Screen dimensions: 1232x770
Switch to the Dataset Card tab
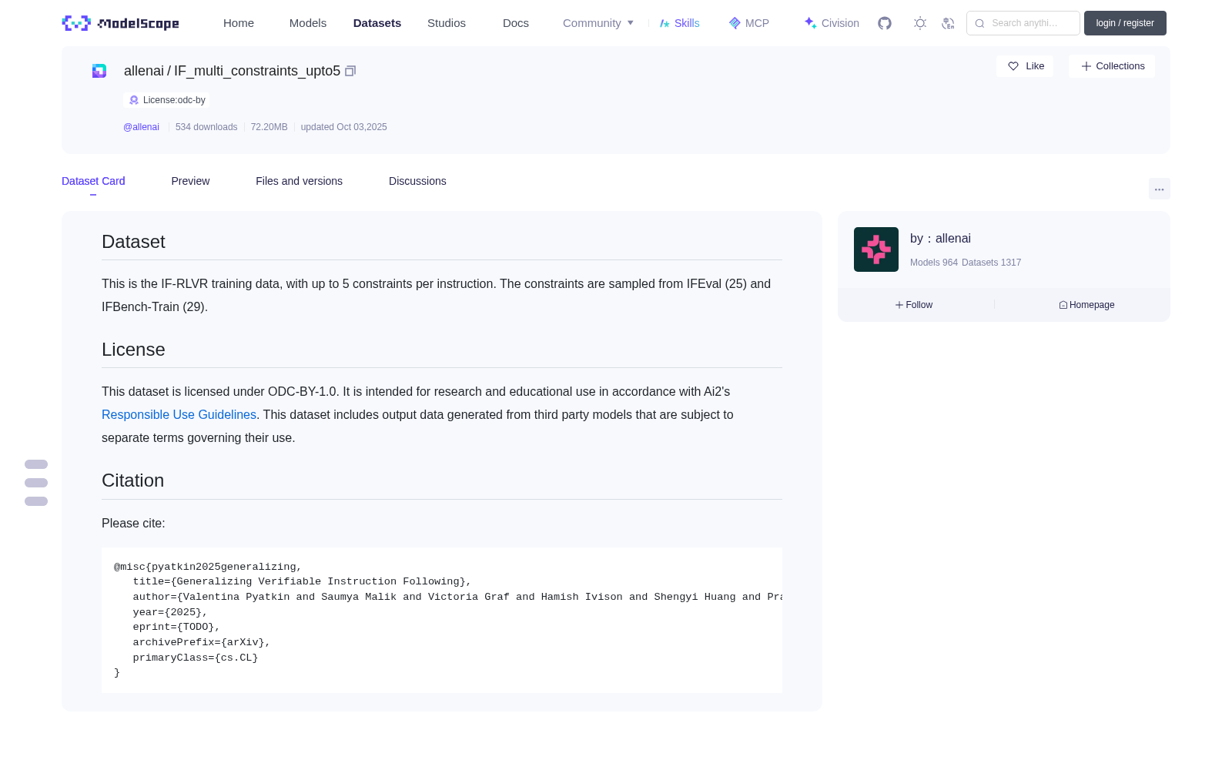coord(93,181)
